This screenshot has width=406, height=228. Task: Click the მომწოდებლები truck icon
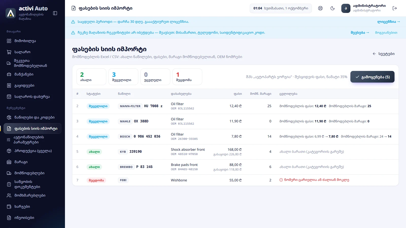(9, 173)
